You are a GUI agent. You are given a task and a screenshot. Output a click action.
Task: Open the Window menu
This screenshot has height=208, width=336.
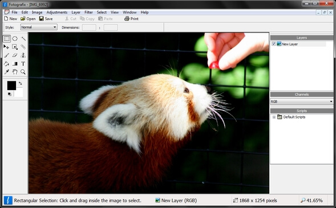click(129, 12)
